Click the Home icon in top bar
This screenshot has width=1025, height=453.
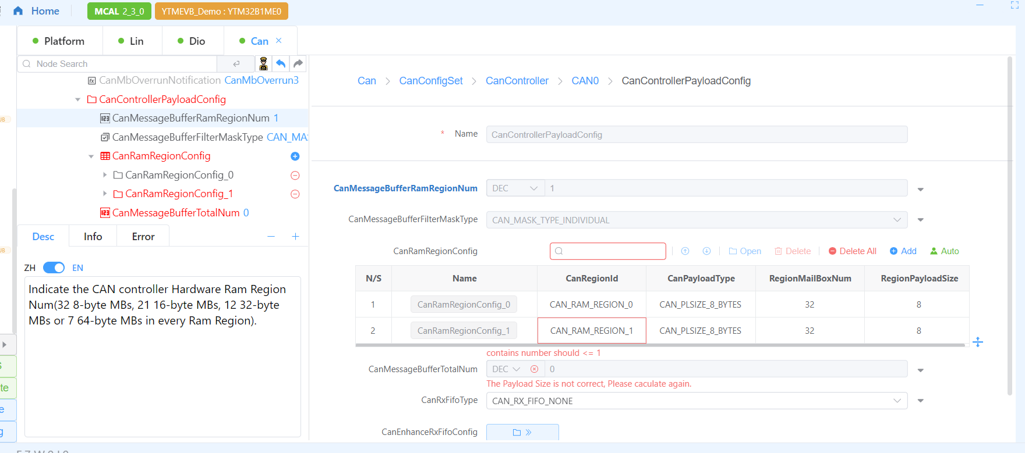18,11
